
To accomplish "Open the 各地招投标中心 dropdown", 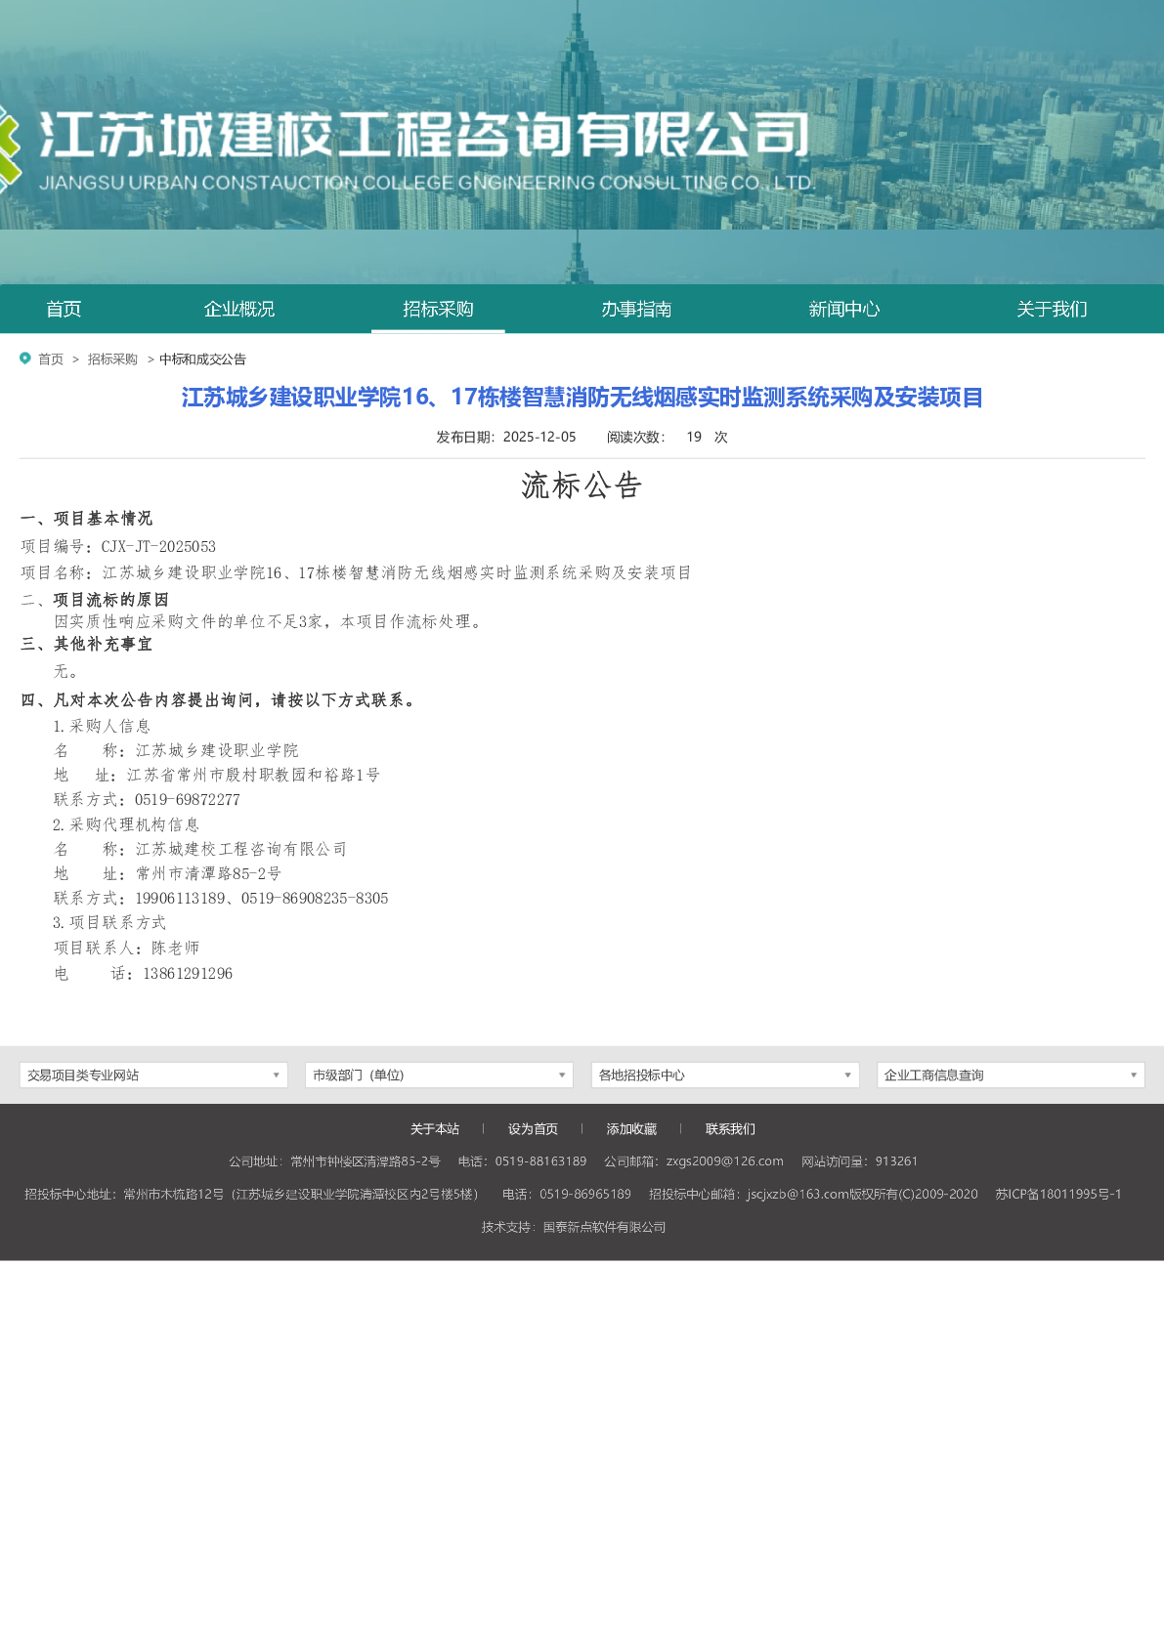I will click(725, 1075).
